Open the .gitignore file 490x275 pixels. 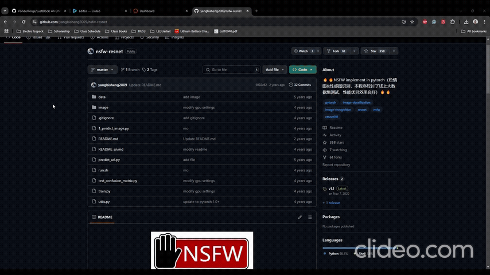106,118
